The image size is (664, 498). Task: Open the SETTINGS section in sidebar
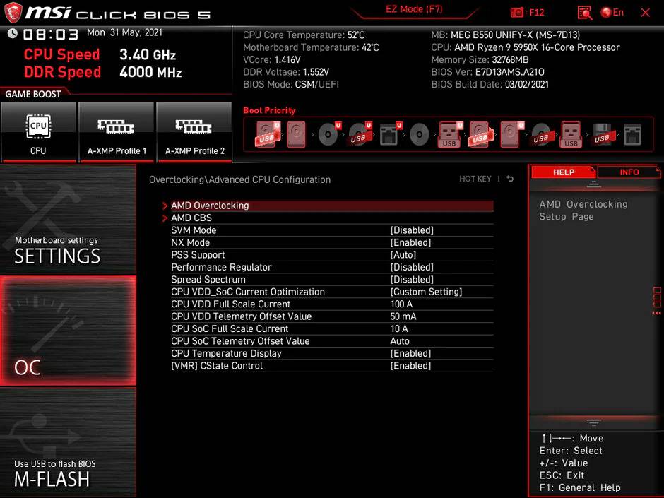(x=68, y=219)
